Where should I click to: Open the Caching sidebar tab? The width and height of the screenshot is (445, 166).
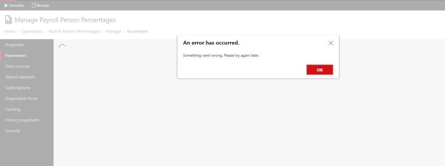click(27, 109)
